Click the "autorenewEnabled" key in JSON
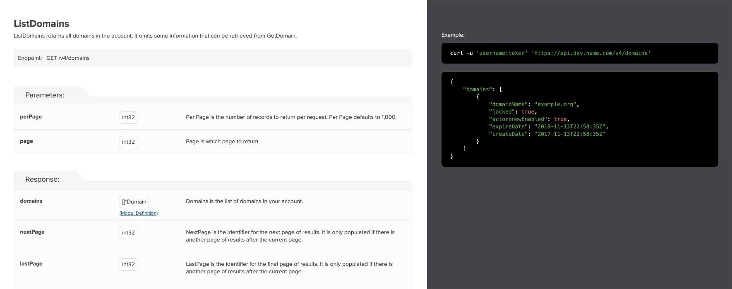This screenshot has height=289, width=732. 518,119
